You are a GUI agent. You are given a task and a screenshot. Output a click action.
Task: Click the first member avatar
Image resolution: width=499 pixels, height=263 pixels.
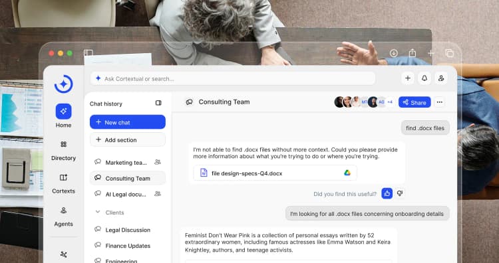(x=339, y=102)
